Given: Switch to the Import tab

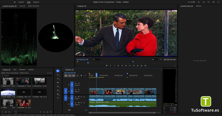Looking at the screenshot, I should [x=21, y=2].
